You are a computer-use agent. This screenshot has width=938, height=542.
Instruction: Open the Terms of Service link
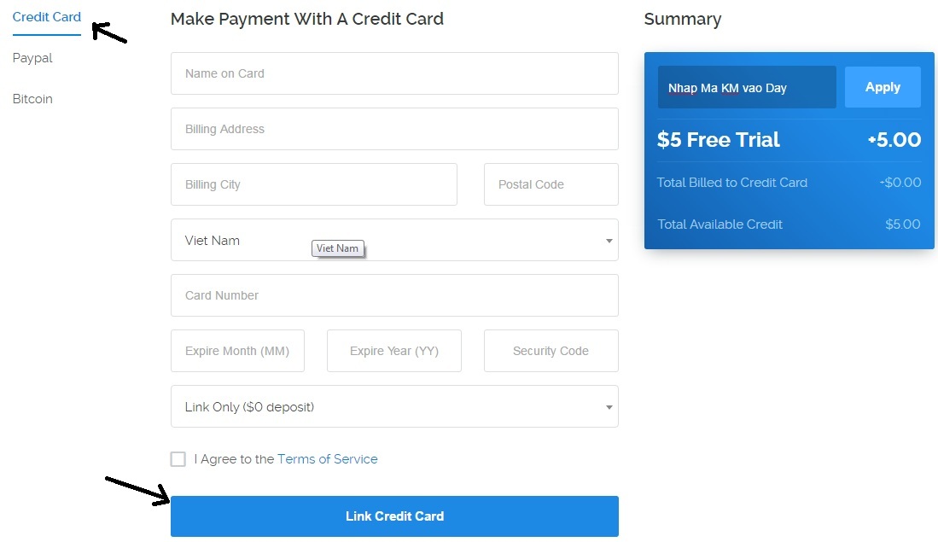(327, 459)
